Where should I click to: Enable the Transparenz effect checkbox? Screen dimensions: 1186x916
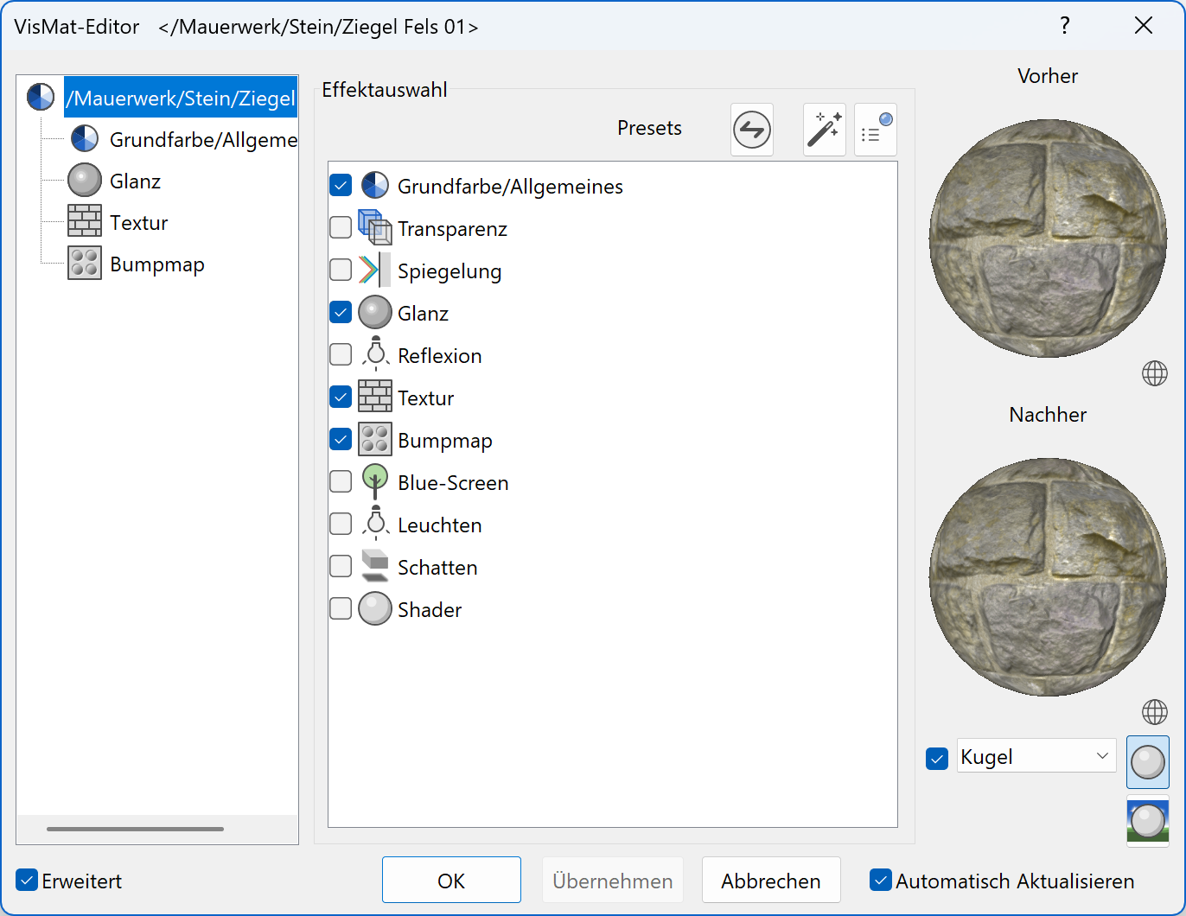click(x=341, y=227)
